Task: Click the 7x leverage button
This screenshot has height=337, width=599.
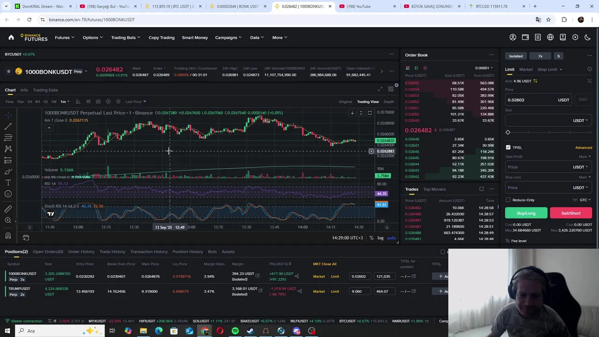Action: tap(540, 56)
